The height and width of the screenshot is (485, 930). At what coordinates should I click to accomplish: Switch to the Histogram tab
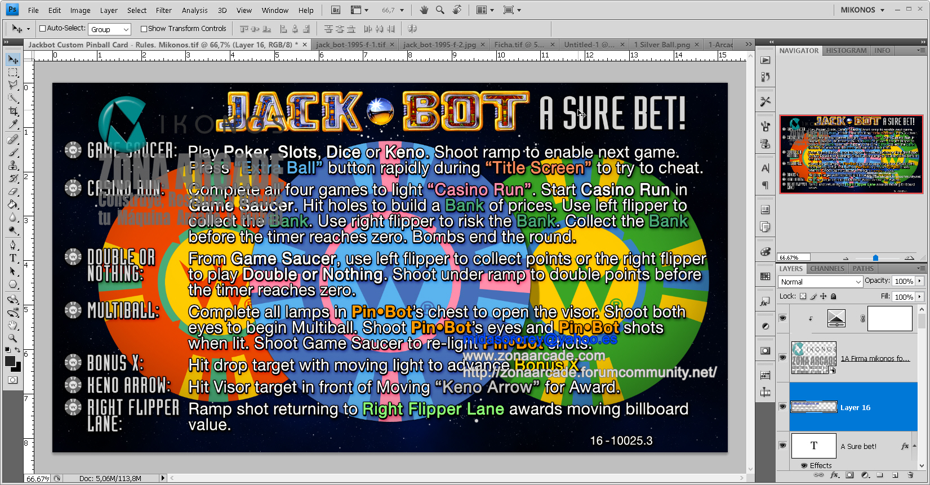pyautogui.click(x=846, y=51)
